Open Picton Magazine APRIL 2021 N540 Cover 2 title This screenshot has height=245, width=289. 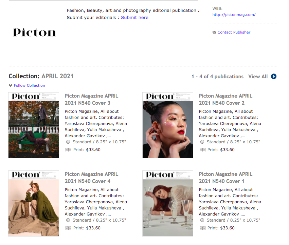[x=225, y=99]
